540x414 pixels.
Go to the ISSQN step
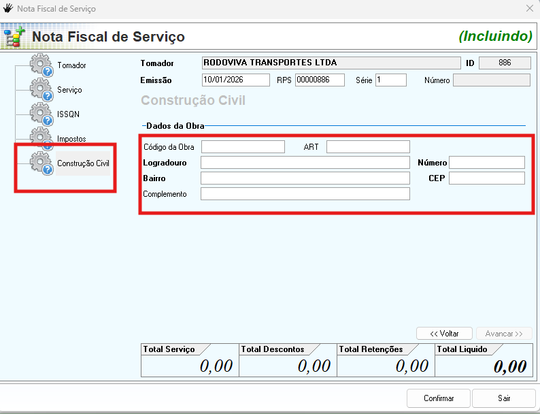[68, 114]
